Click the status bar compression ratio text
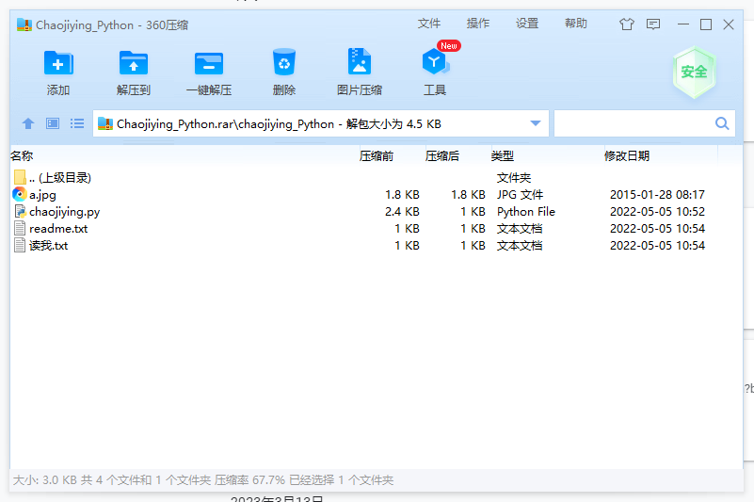Viewport: 754px width, 502px height. (x=249, y=479)
